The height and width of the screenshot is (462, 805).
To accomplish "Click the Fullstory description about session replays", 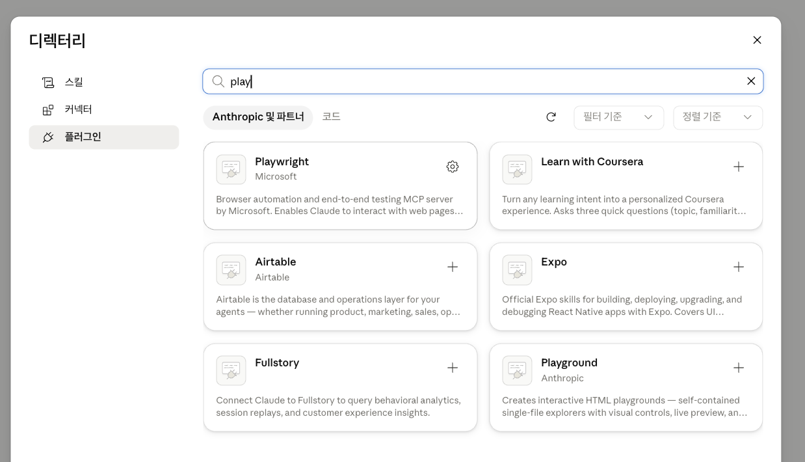I will [x=338, y=406].
